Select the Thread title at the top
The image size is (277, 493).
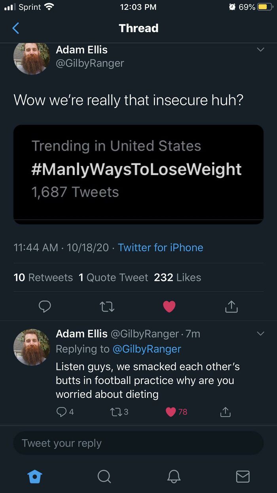[138, 28]
